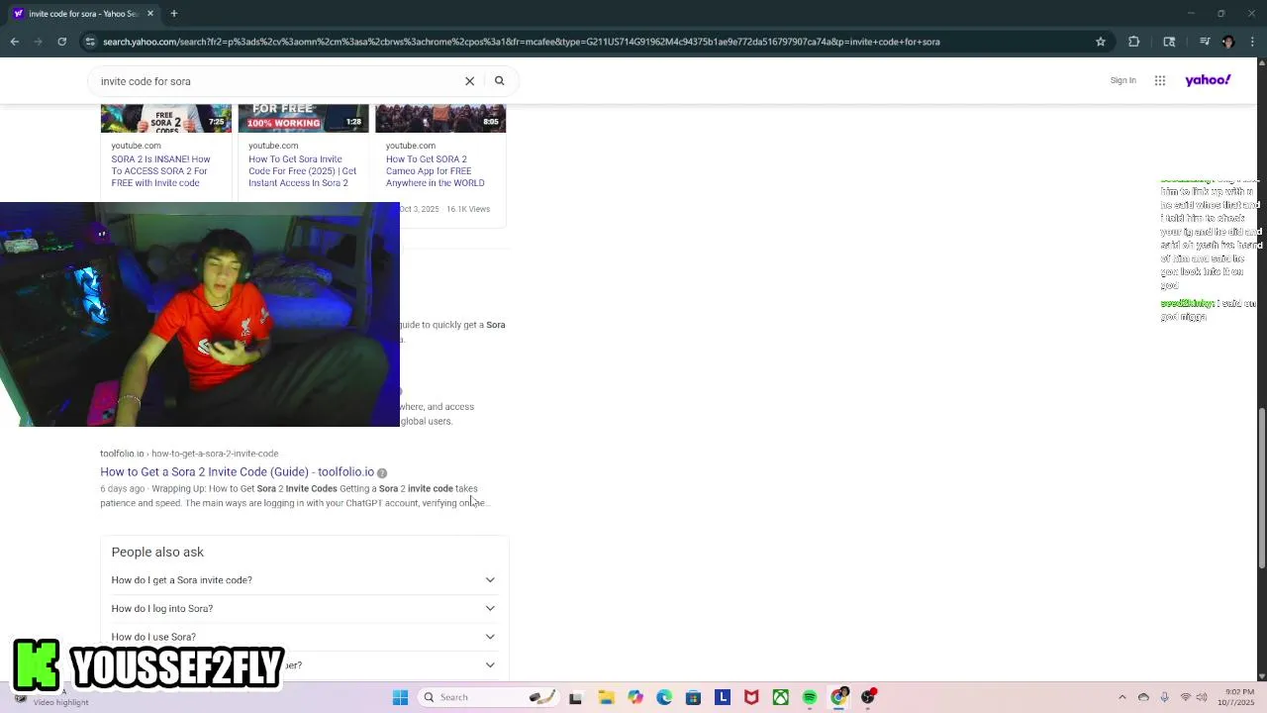The height and width of the screenshot is (713, 1267).
Task: Click the browser forward arrow
Action: point(39,42)
